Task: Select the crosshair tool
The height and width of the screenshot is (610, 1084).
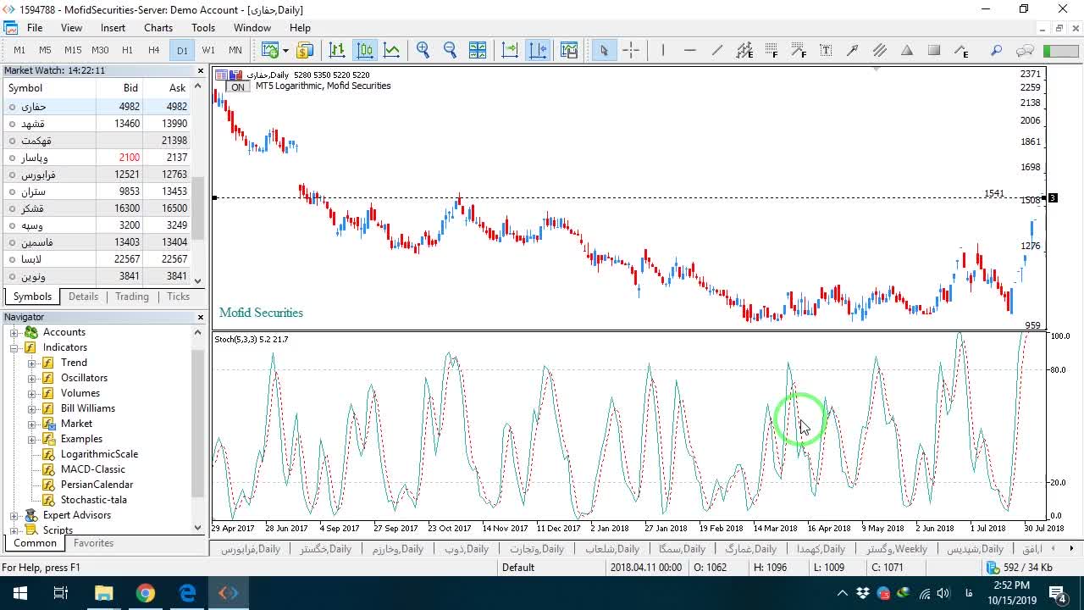Action: click(x=631, y=50)
